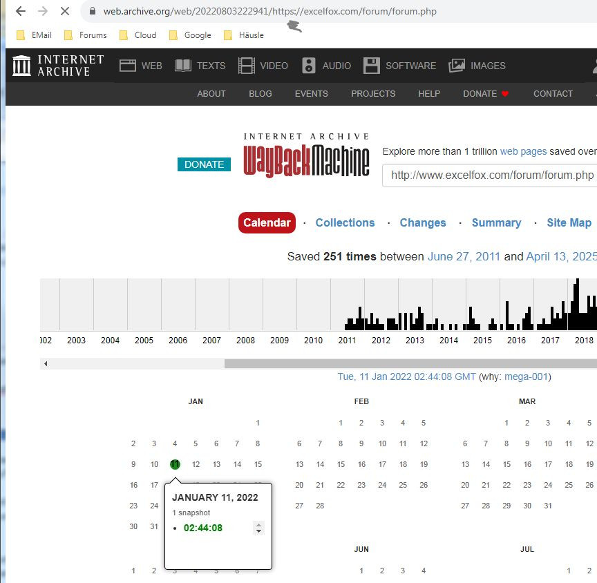Click the horizontal timeline scrollbar thumb

pos(410,364)
